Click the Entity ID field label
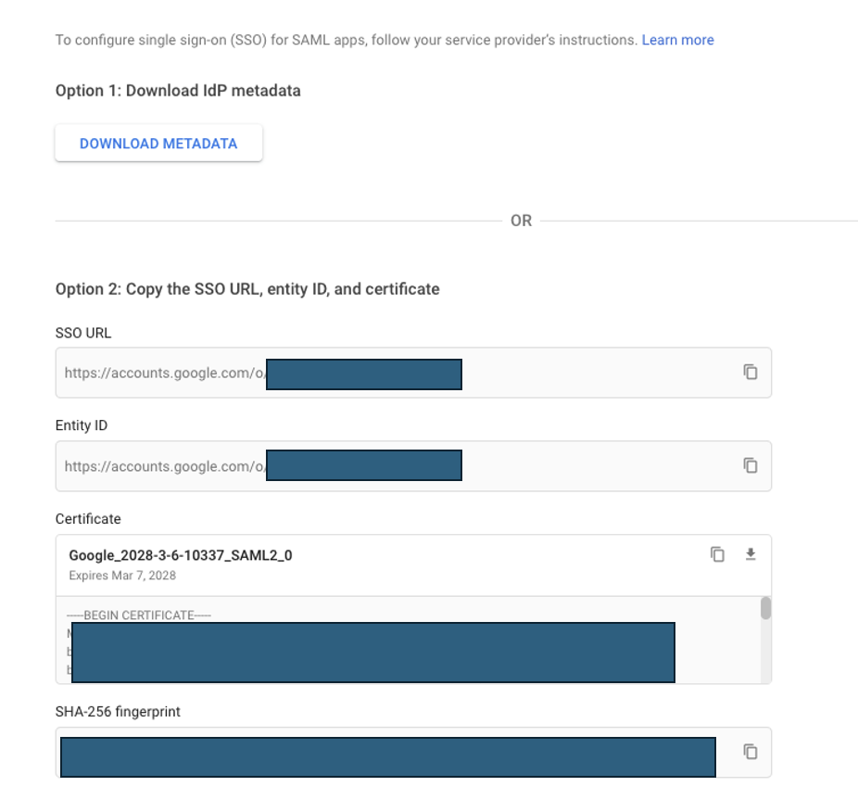Viewport: 858px width, 799px height. (x=82, y=425)
